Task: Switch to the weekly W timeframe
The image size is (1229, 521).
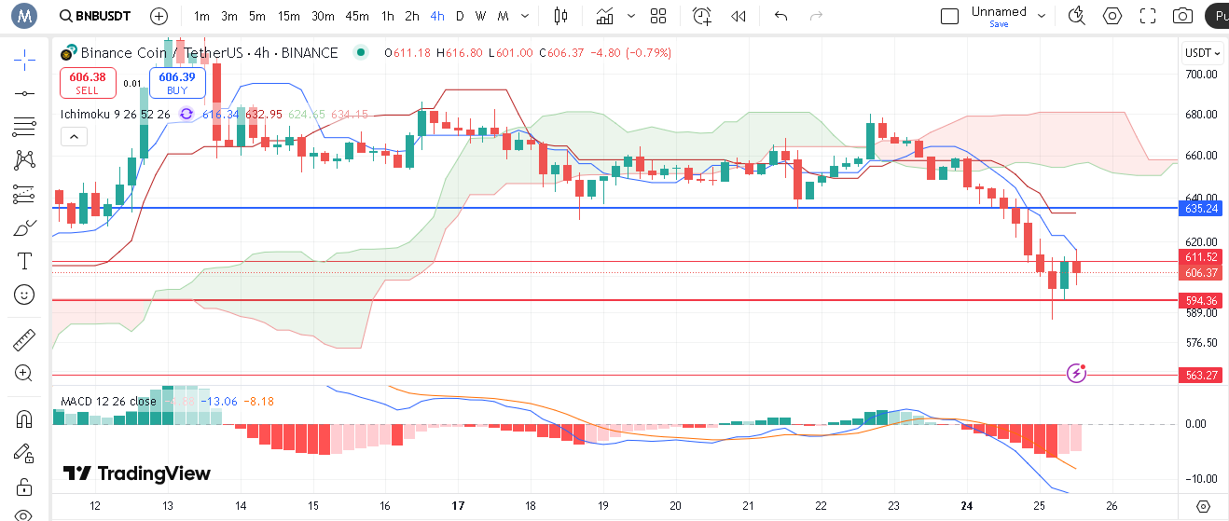Action: (480, 16)
